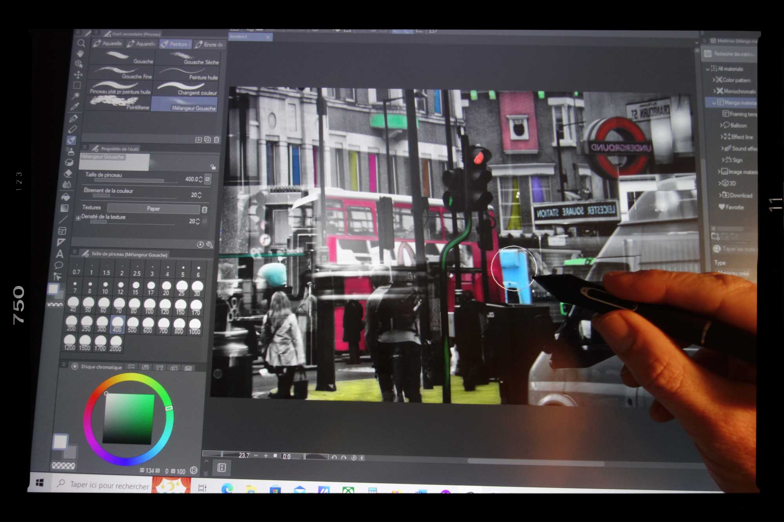Click the main color swatch by the color wheel
784x522 pixels.
tap(60, 442)
